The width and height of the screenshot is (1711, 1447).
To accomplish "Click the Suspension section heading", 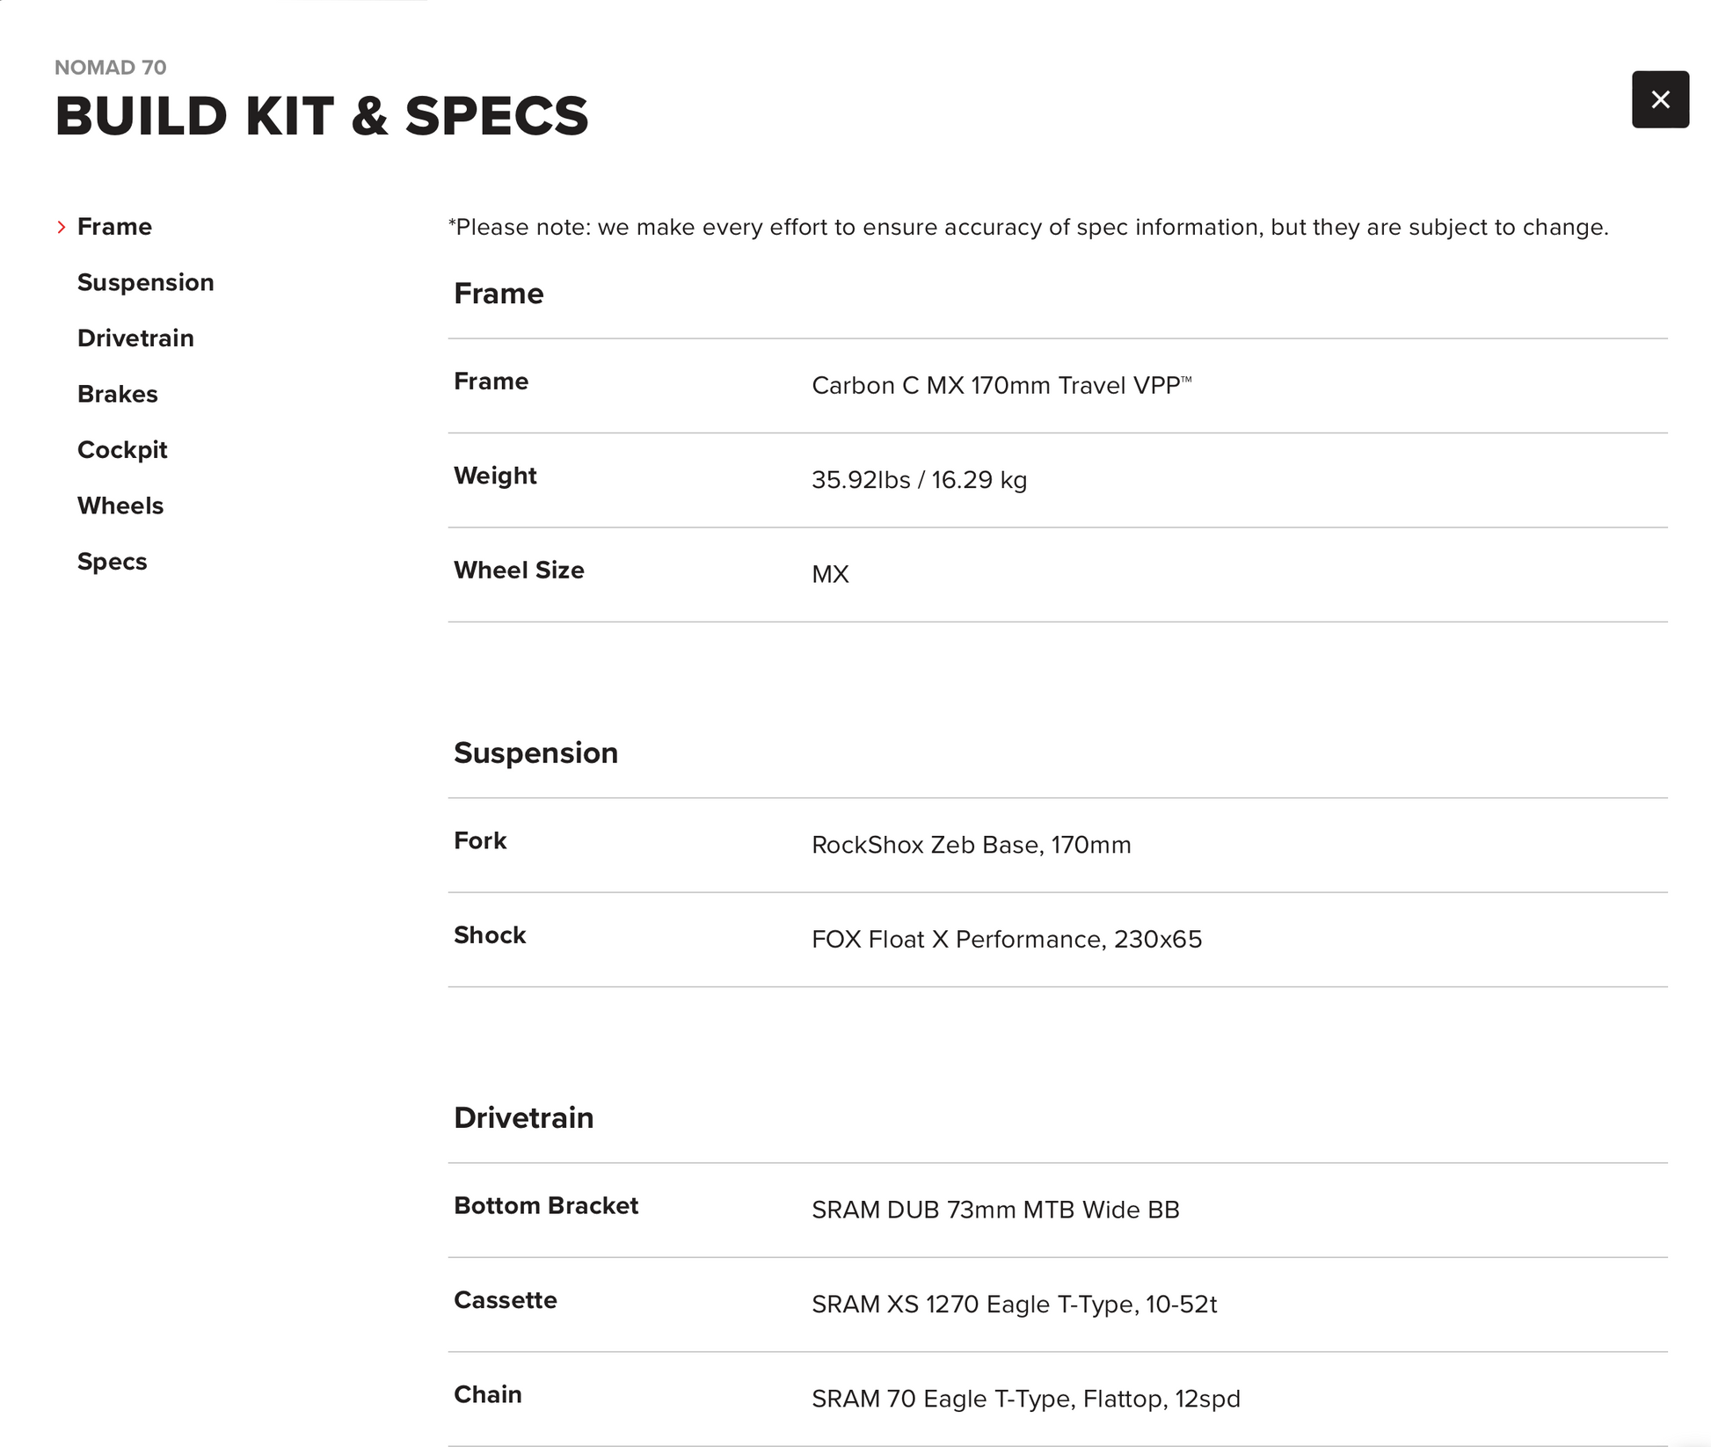I will pyautogui.click(x=535, y=753).
